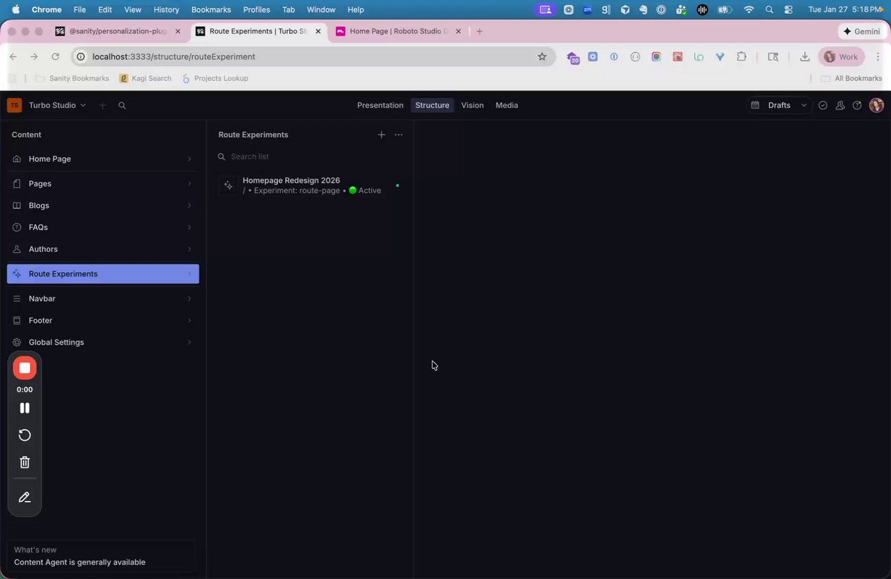Open Footer in Content list
891x579 pixels.
[x=103, y=320]
